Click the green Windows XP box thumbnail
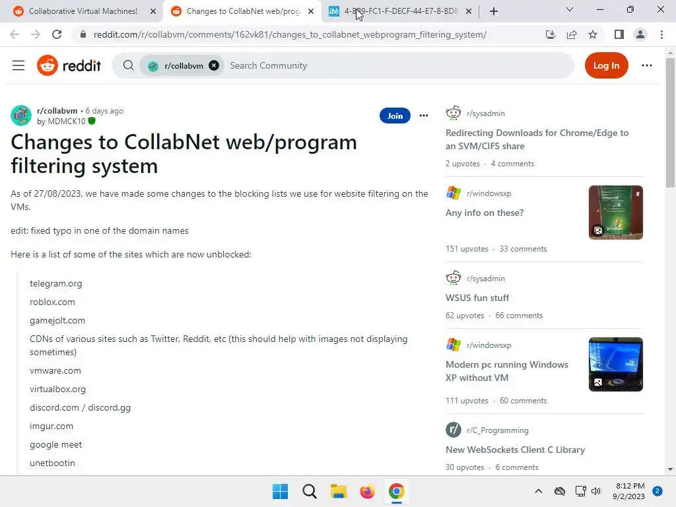Screen dimensions: 676x507 click(616, 213)
